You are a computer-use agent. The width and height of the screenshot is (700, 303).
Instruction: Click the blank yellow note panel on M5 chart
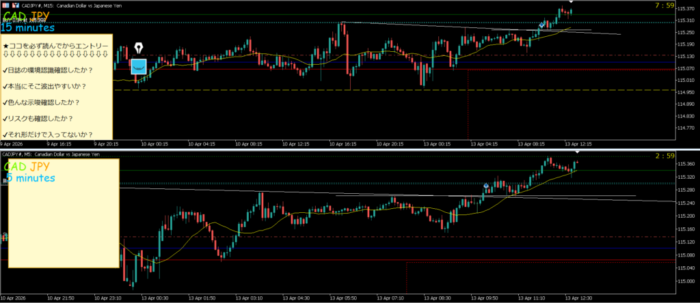point(60,225)
